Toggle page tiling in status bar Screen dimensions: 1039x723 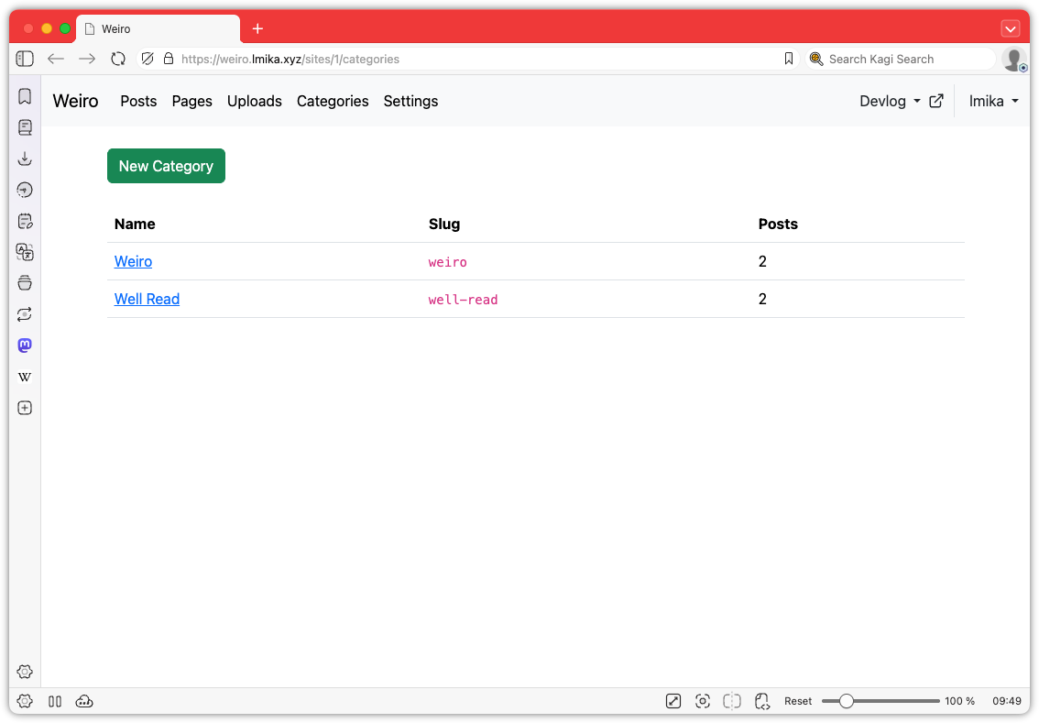coord(732,701)
